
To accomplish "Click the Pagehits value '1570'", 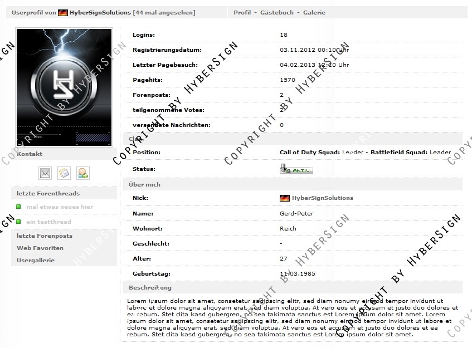I will [x=288, y=80].
